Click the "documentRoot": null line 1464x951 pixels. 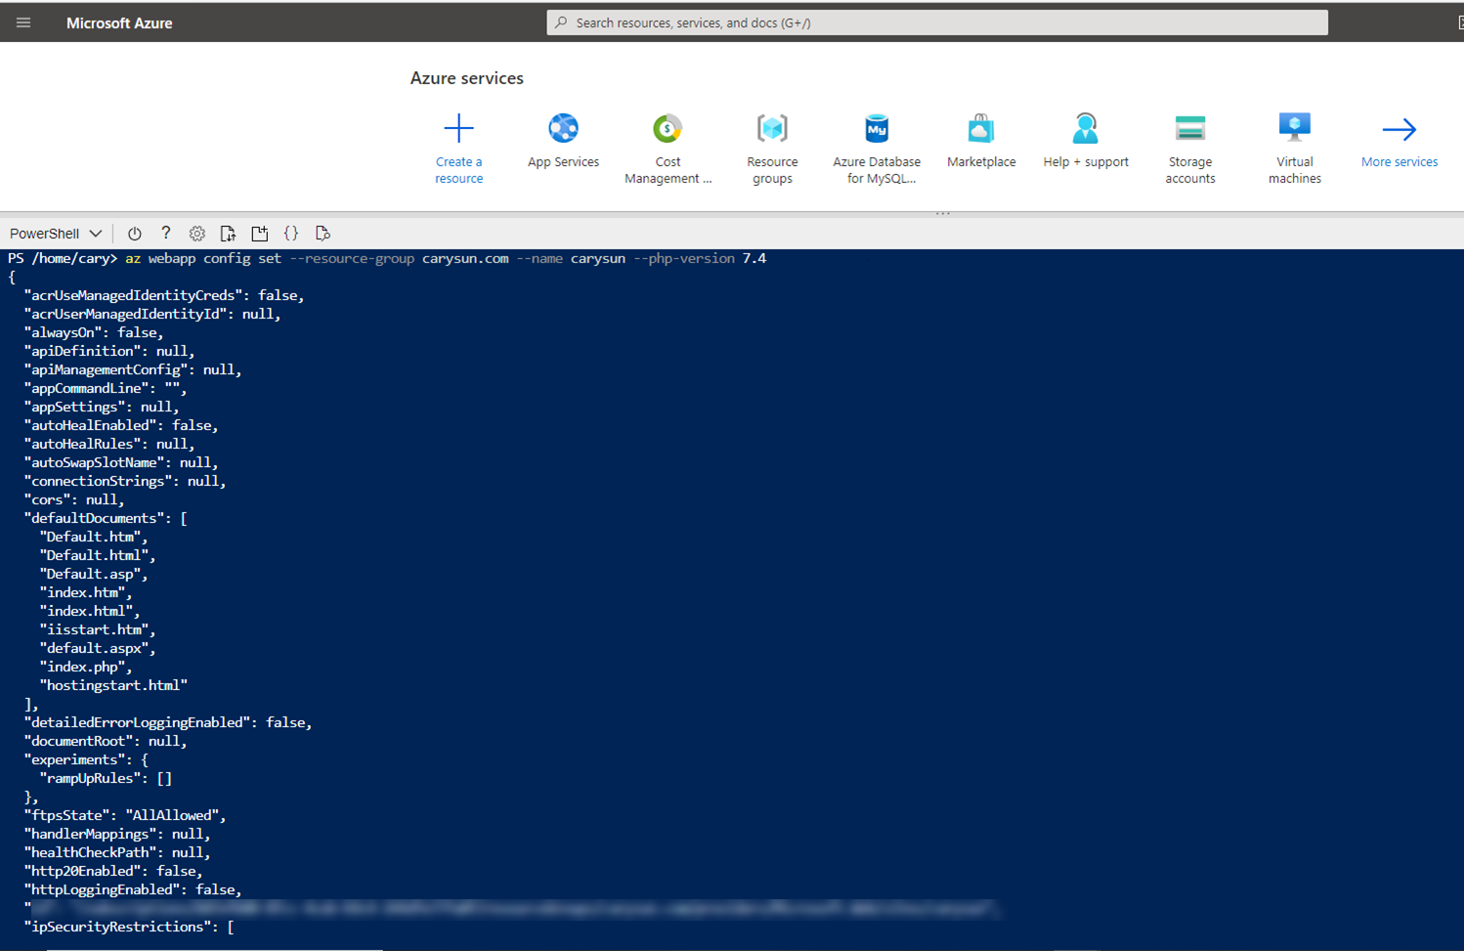[106, 742]
